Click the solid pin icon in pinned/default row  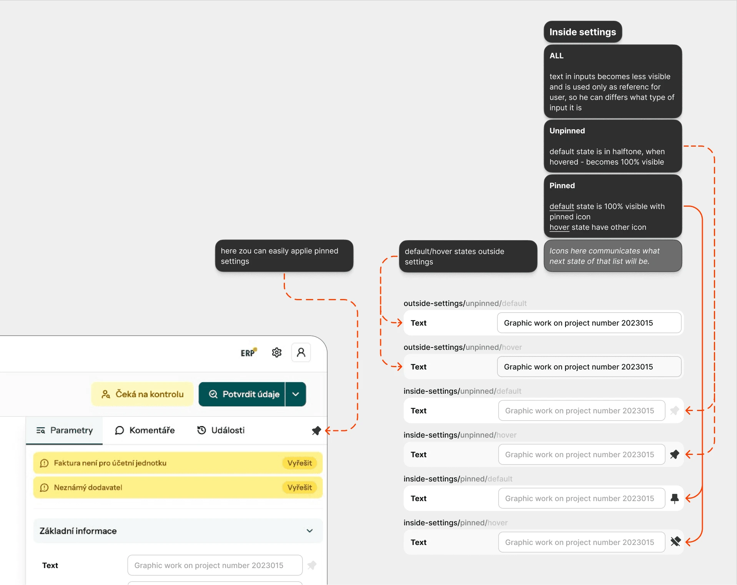pos(674,498)
